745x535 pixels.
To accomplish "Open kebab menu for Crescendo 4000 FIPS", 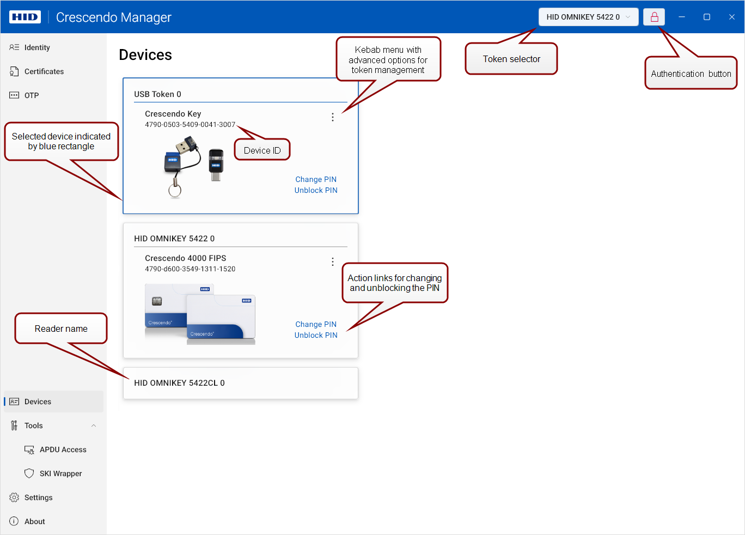I will click(333, 262).
